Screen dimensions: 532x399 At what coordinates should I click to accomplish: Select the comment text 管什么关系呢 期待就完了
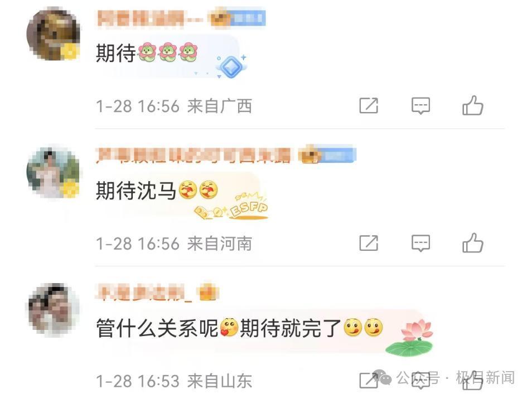(x=240, y=328)
